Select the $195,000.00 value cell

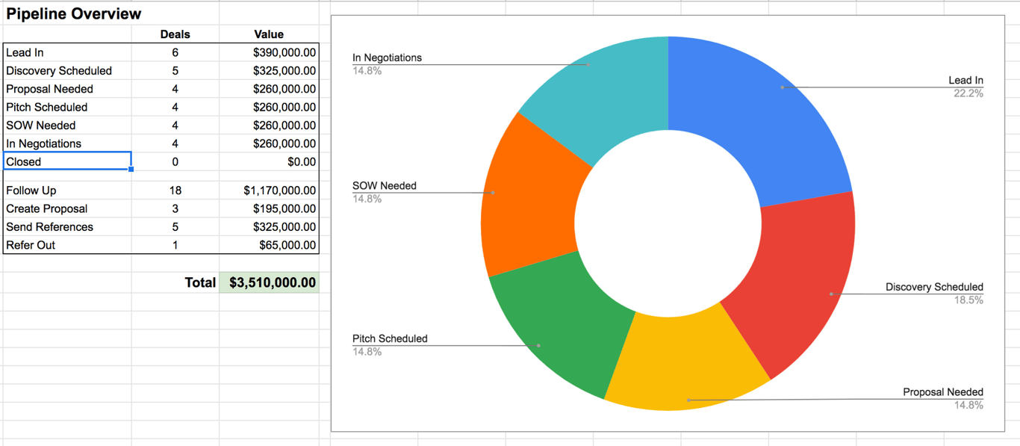269,208
